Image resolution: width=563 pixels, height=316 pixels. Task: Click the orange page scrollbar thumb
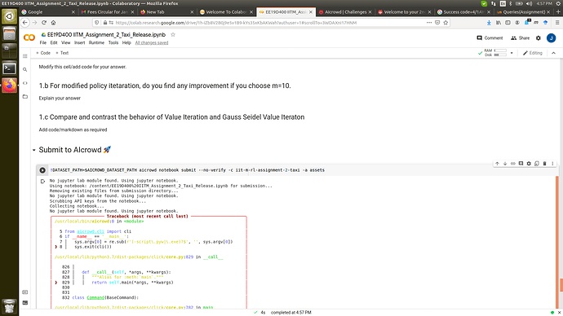561,285
